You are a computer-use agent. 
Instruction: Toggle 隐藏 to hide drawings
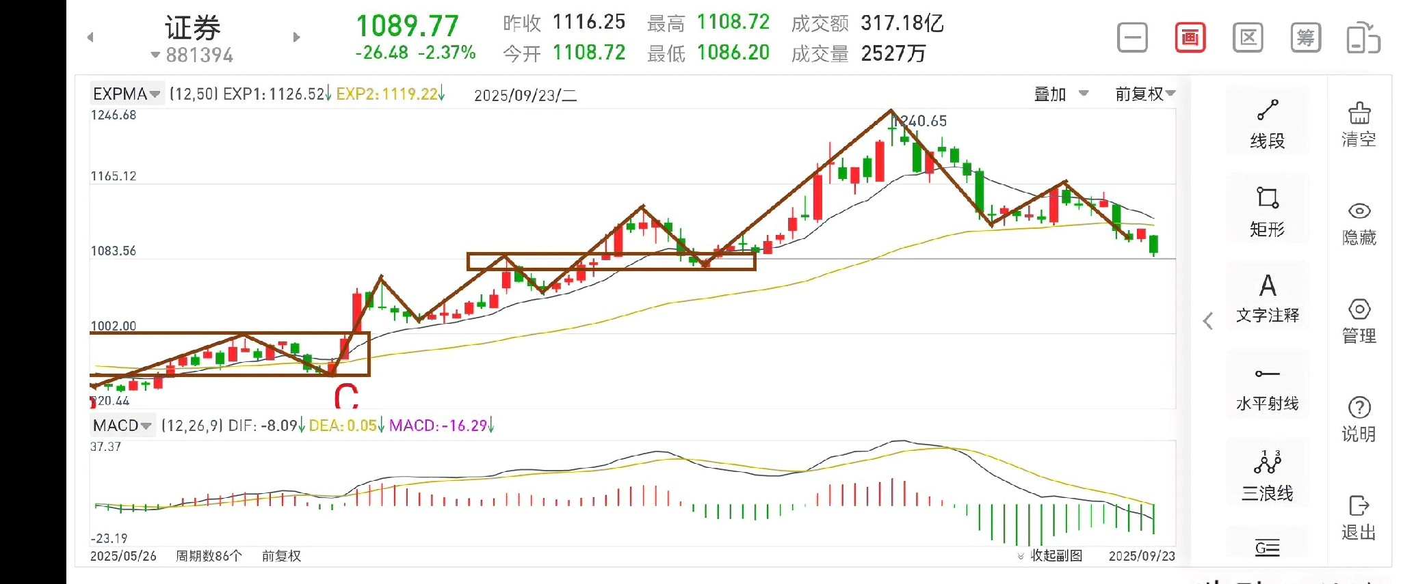(1359, 223)
